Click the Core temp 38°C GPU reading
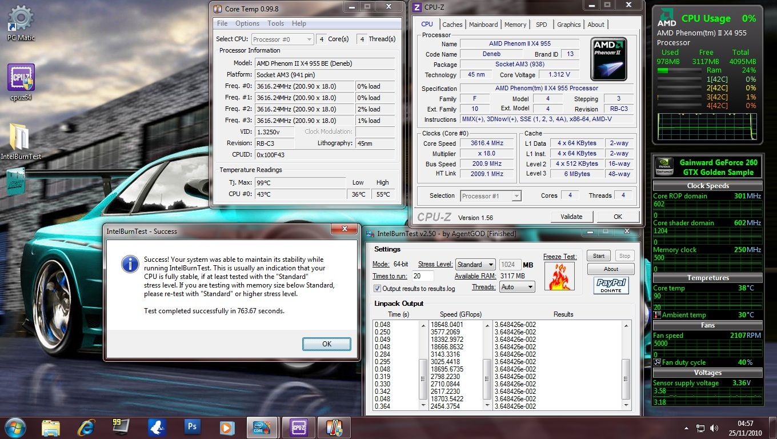 pyautogui.click(x=746, y=288)
